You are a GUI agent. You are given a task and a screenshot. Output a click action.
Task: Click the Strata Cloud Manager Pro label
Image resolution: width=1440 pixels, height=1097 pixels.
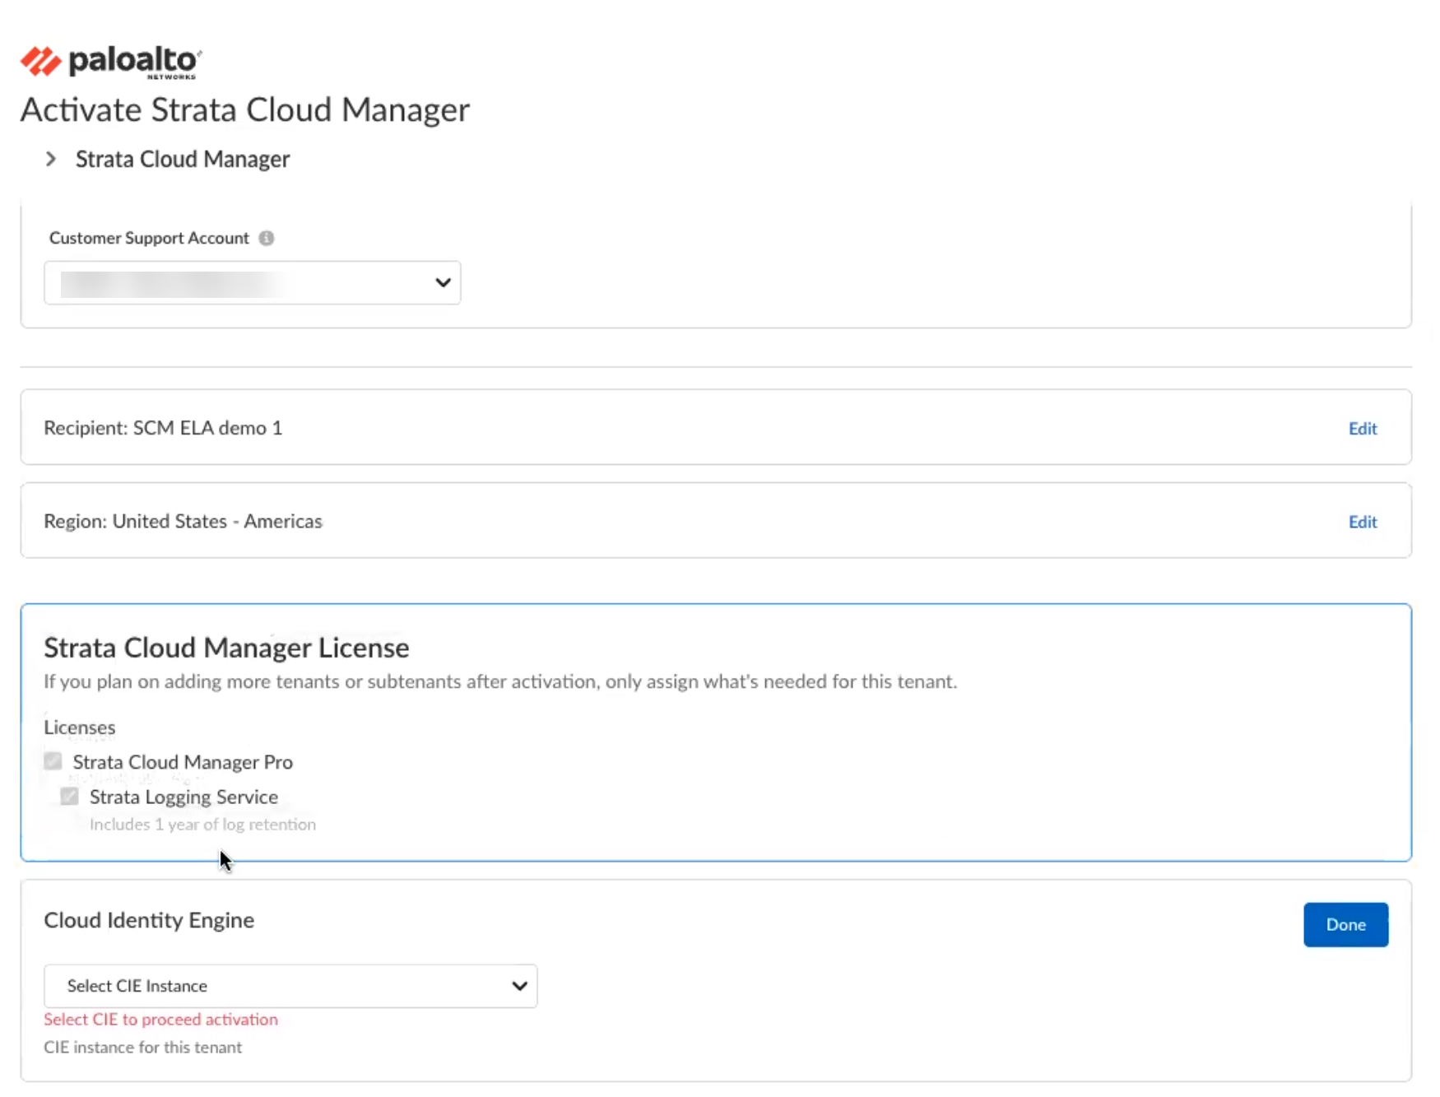click(183, 762)
